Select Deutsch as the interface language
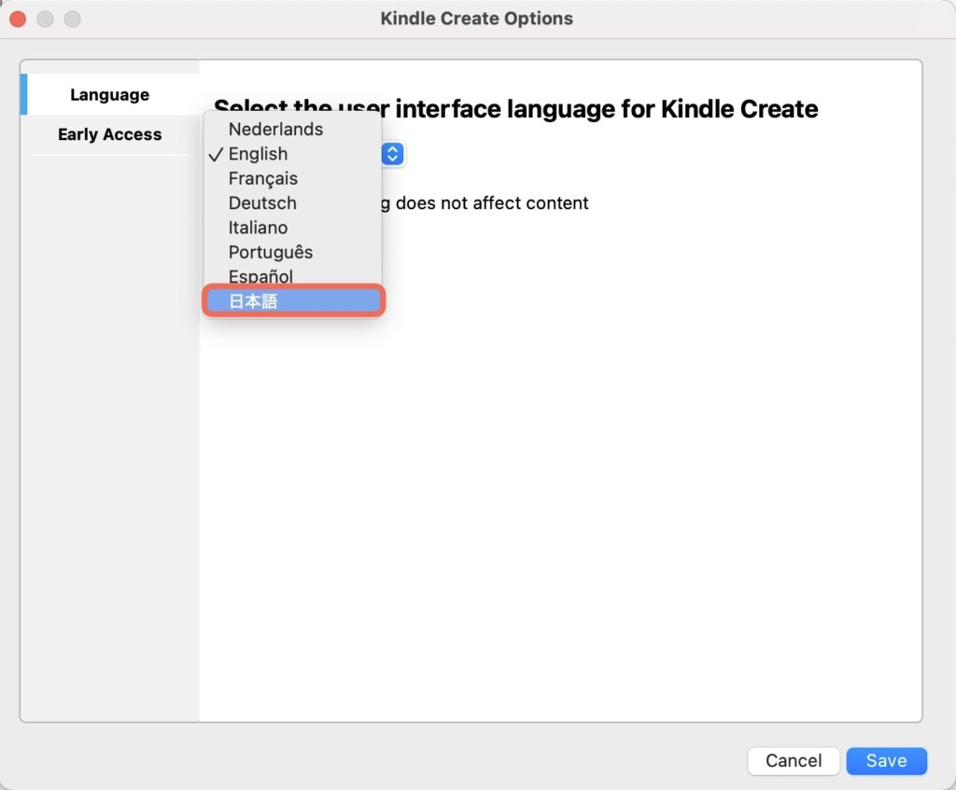Image resolution: width=956 pixels, height=790 pixels. click(x=262, y=202)
